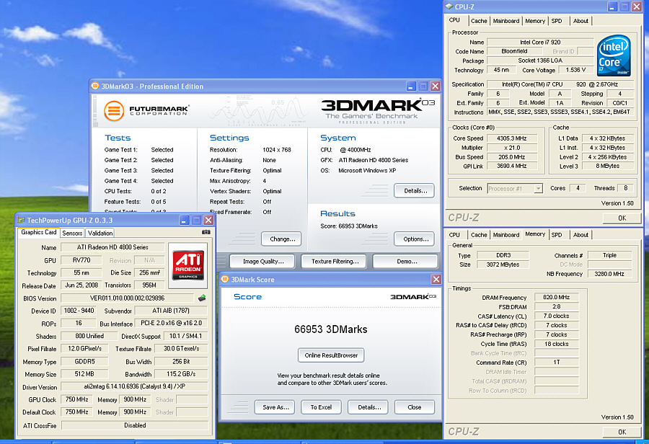Minimize the upper CPU-Z window
The height and width of the screenshot is (444, 649).
tap(612, 6)
